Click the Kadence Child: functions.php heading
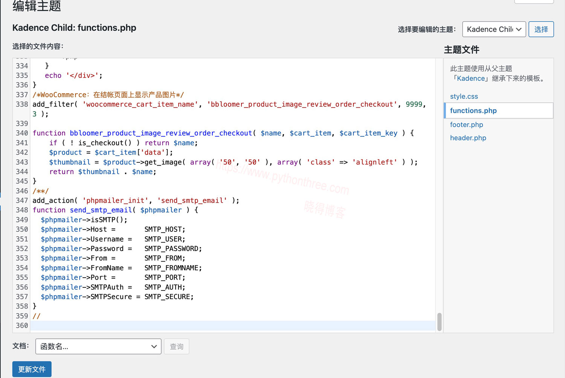This screenshot has width=565, height=378. [74, 28]
